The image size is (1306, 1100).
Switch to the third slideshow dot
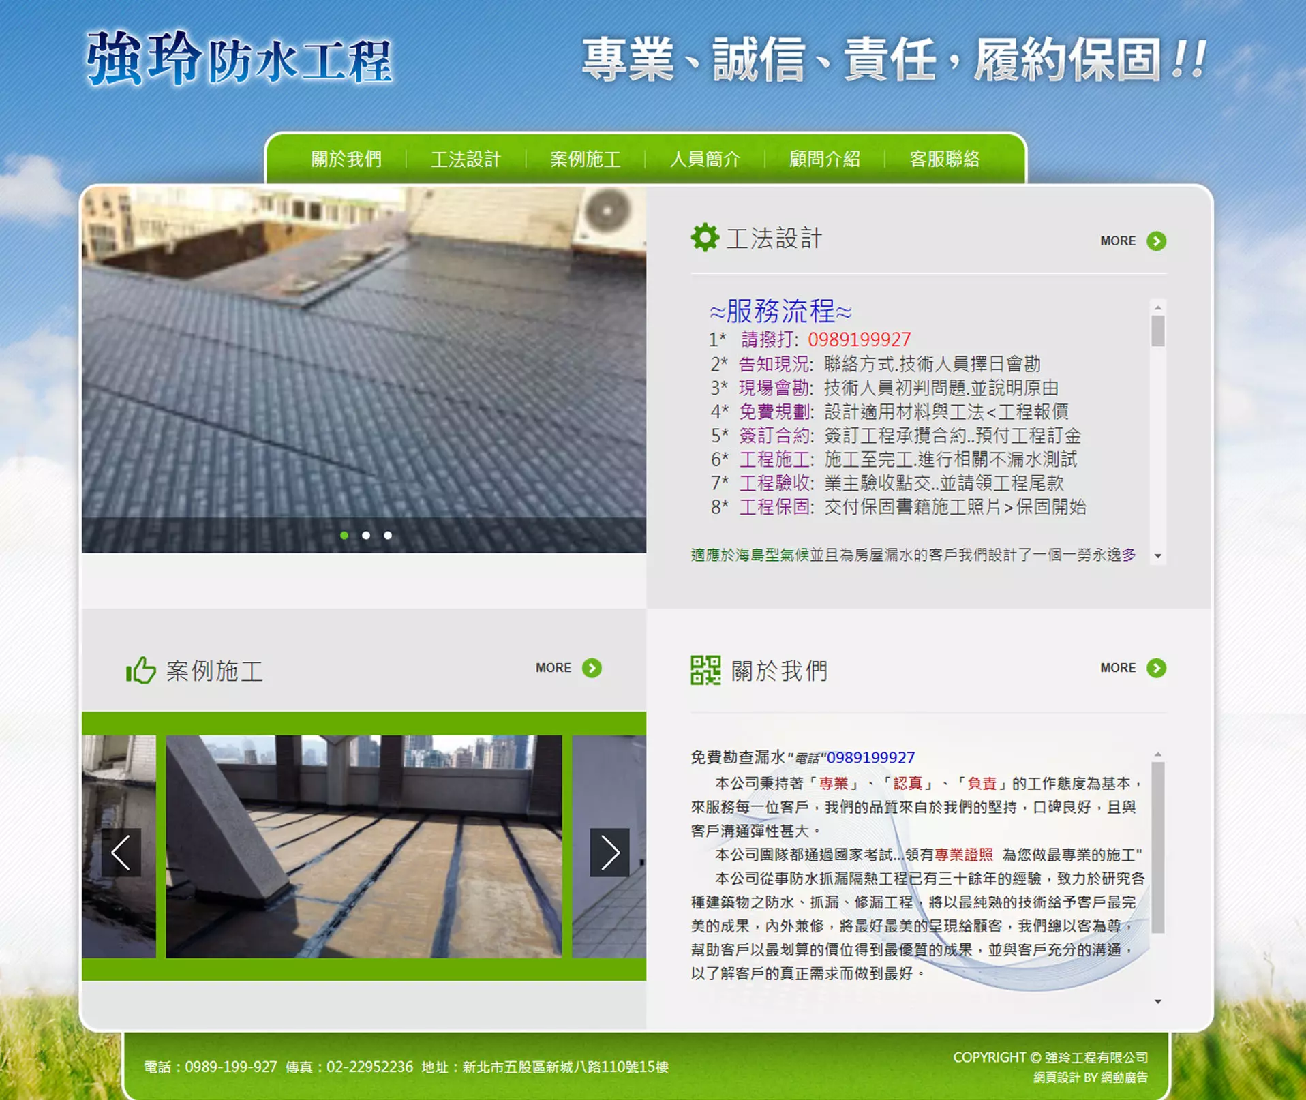point(388,536)
